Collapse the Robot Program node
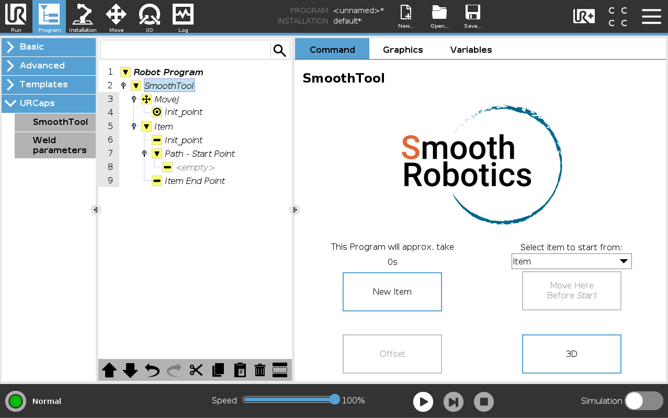 [125, 72]
